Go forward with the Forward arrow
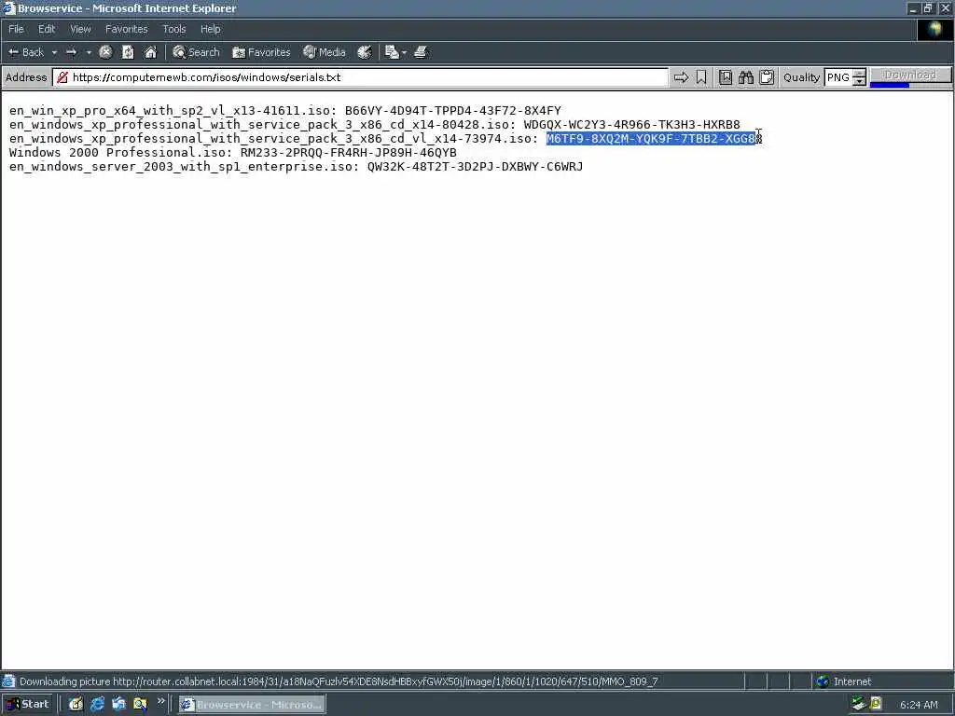 pos(71,52)
